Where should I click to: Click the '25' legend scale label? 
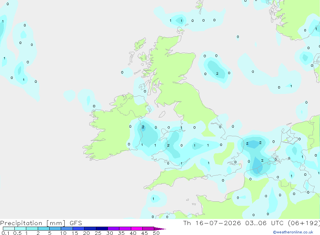point(98,233)
